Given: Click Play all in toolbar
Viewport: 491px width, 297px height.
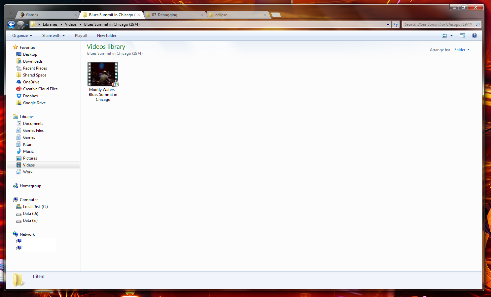Looking at the screenshot, I should 81,36.
